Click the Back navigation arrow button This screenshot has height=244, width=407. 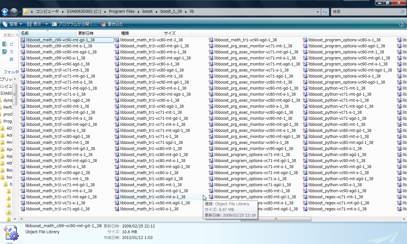[x=5, y=12]
